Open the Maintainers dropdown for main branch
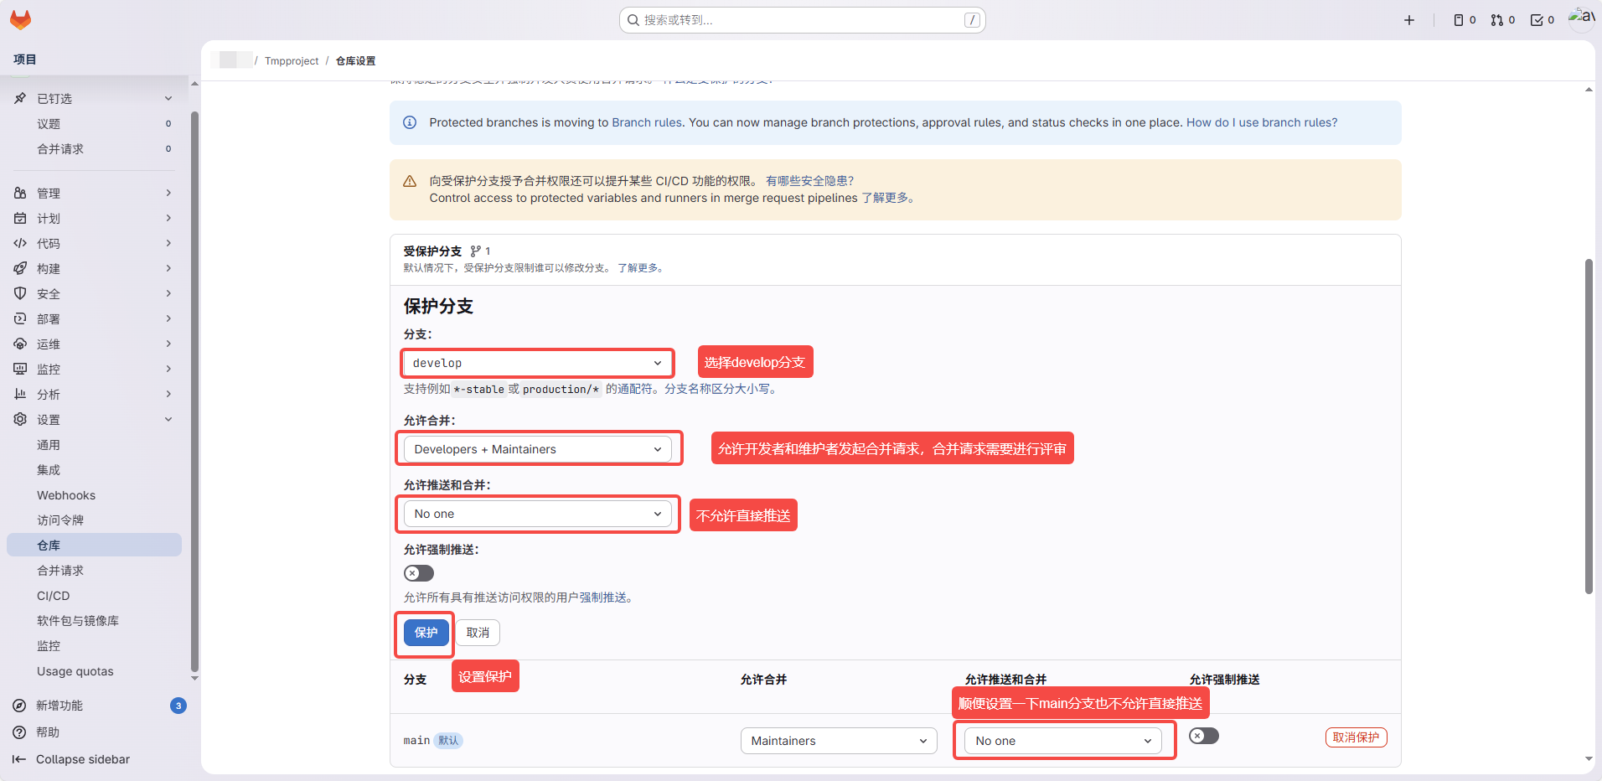 coord(838,741)
